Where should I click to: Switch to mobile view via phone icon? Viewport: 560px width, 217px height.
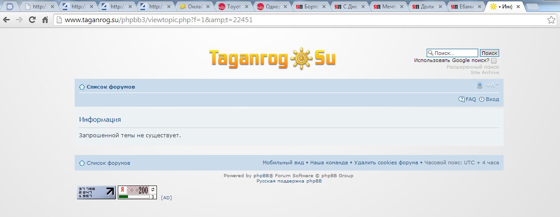480,85
